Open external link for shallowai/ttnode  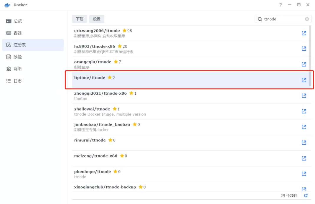[x=304, y=111]
